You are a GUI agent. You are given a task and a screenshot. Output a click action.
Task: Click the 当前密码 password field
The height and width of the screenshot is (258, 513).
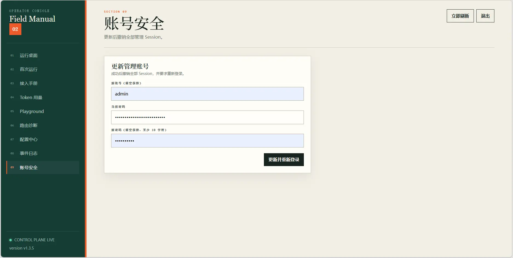click(207, 117)
